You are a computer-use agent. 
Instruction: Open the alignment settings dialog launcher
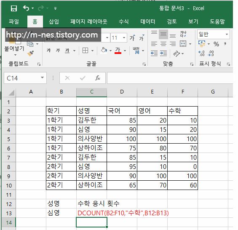pyautogui.click(x=192, y=64)
